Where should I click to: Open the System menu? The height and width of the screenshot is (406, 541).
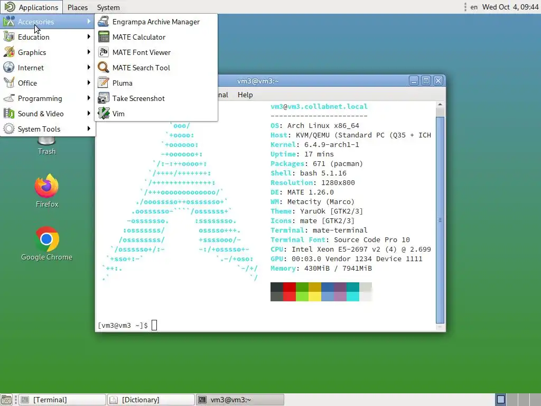pos(108,7)
